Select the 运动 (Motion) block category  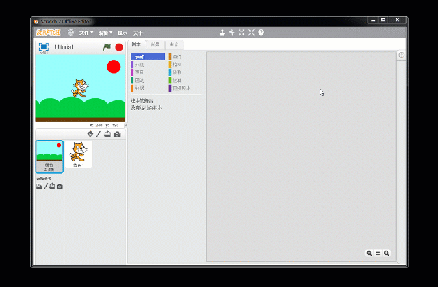pos(148,57)
